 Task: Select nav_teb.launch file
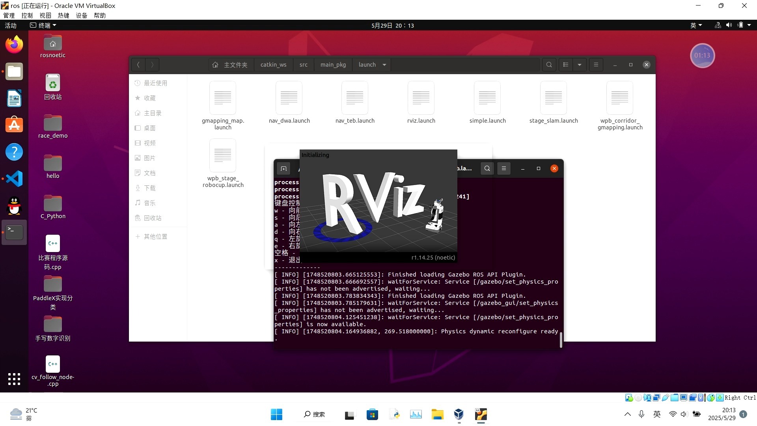click(x=355, y=103)
